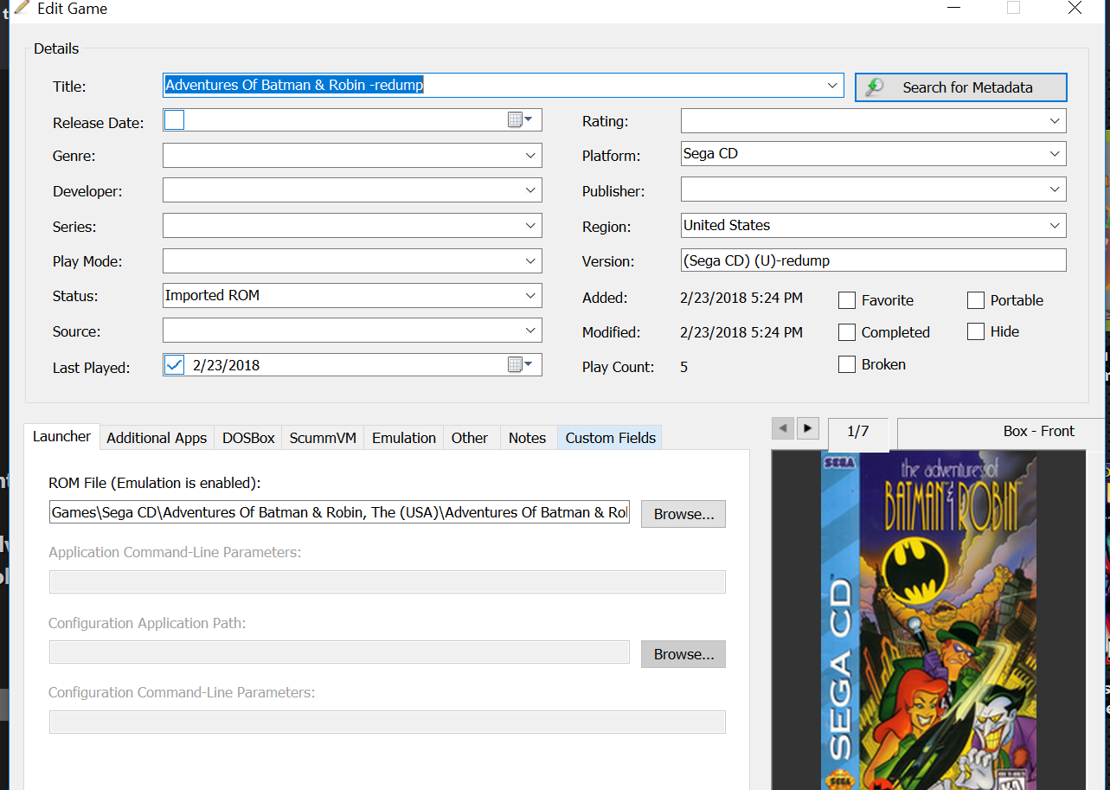Uncheck the Last Played date checkbox
This screenshot has height=790, width=1110.
click(174, 365)
